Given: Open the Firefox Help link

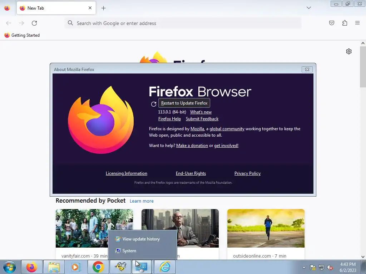Looking at the screenshot, I should coord(169,119).
